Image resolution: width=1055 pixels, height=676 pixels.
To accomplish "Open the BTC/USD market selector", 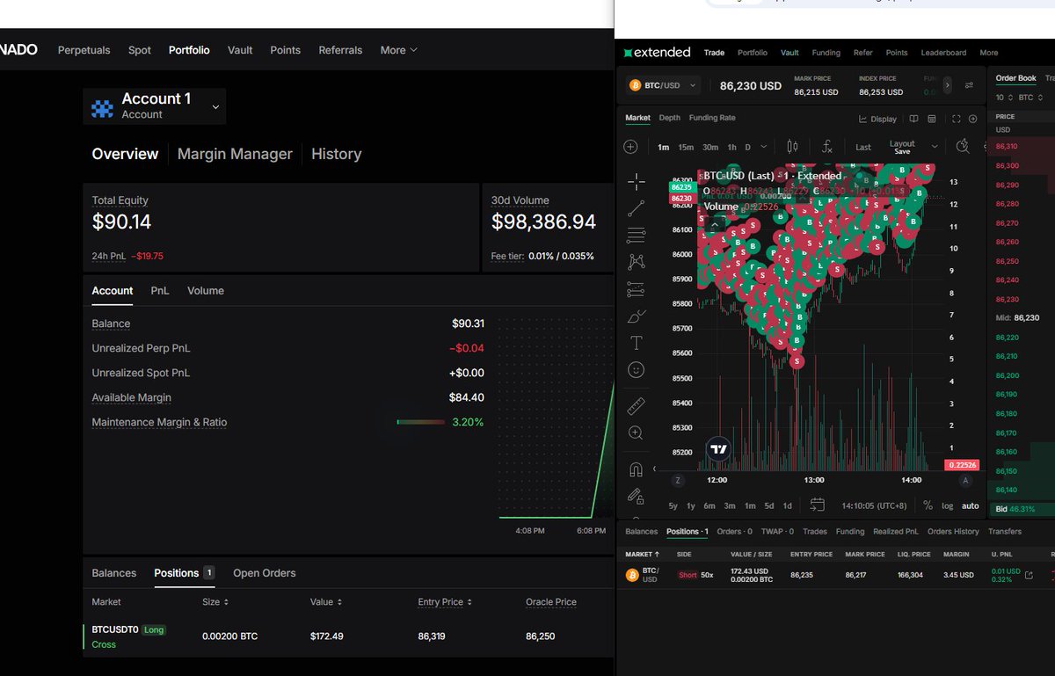I will coord(663,85).
